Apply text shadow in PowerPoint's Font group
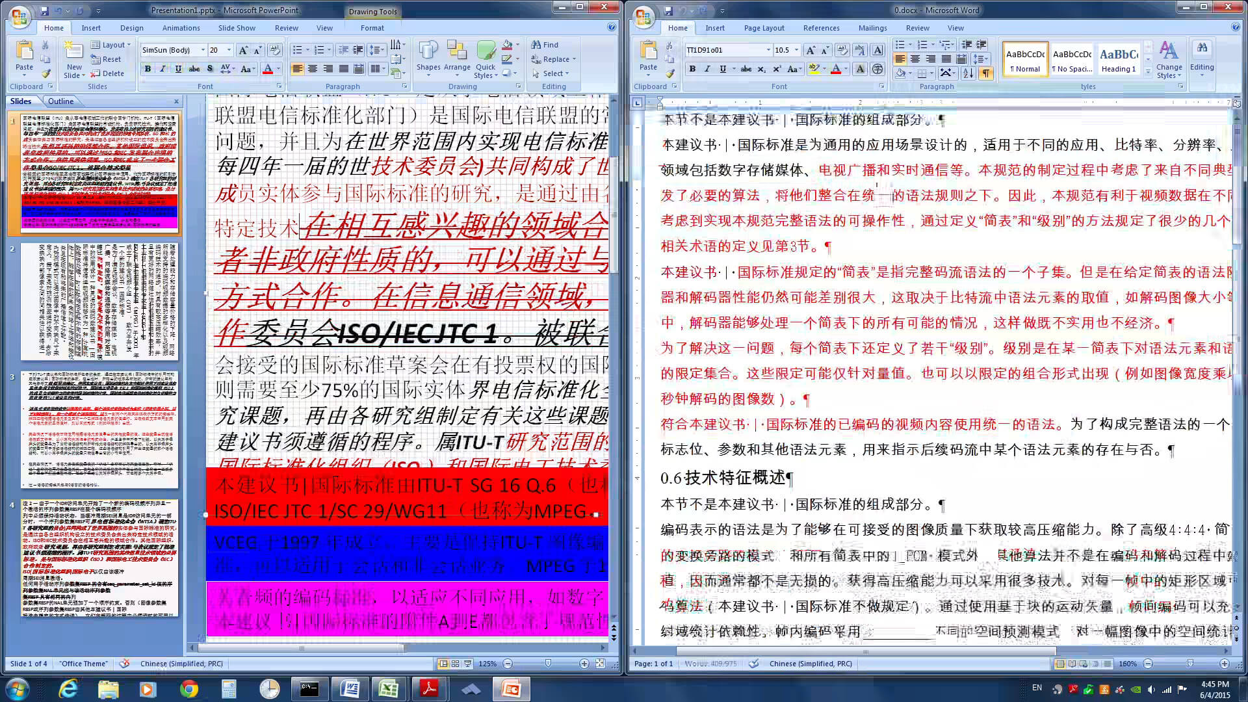 click(x=210, y=69)
